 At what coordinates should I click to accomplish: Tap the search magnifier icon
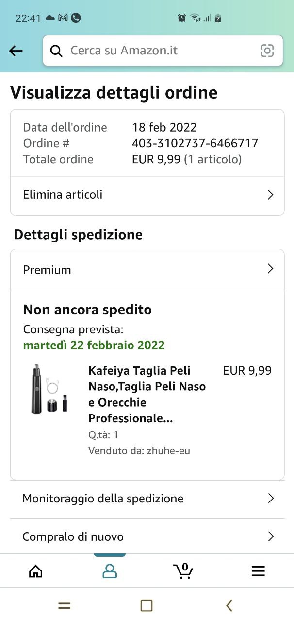56,51
